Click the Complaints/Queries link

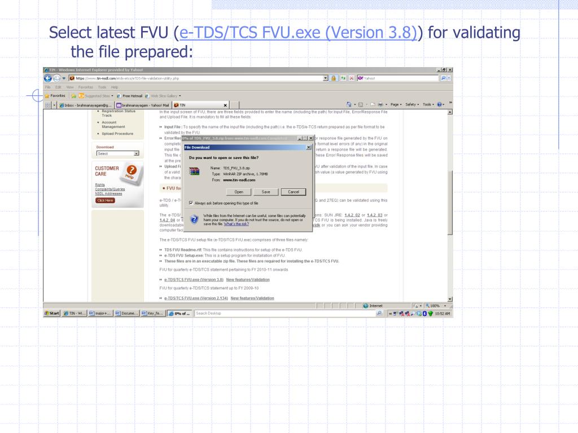110,189
